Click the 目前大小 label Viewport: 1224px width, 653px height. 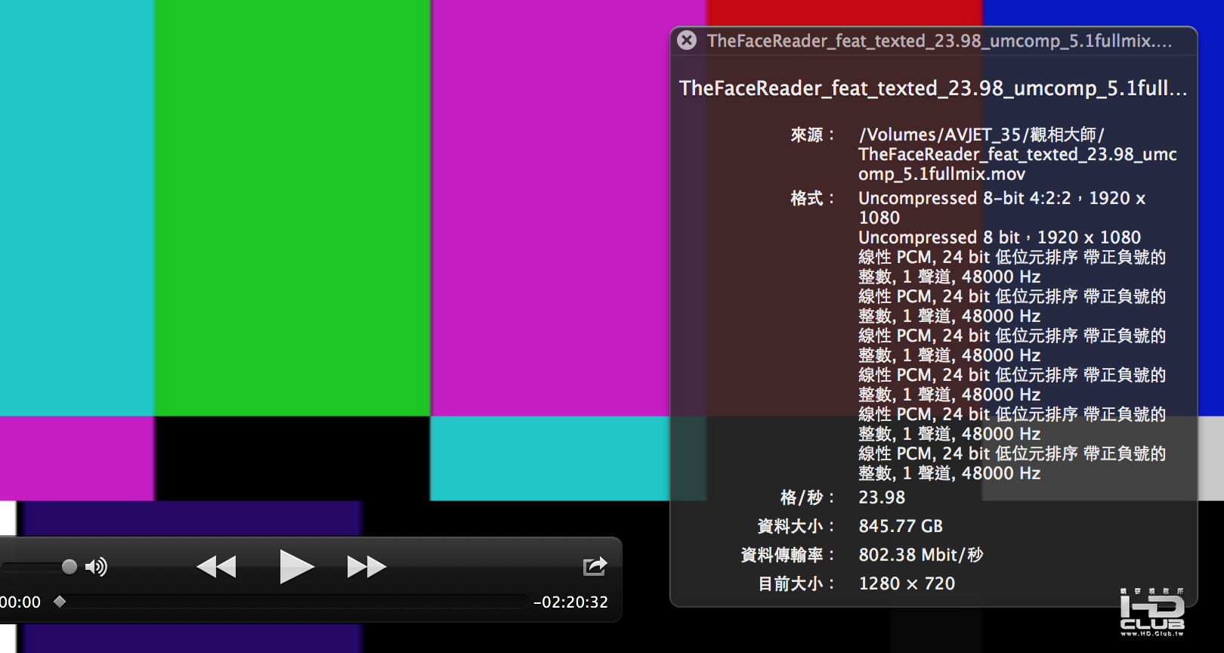pos(796,583)
